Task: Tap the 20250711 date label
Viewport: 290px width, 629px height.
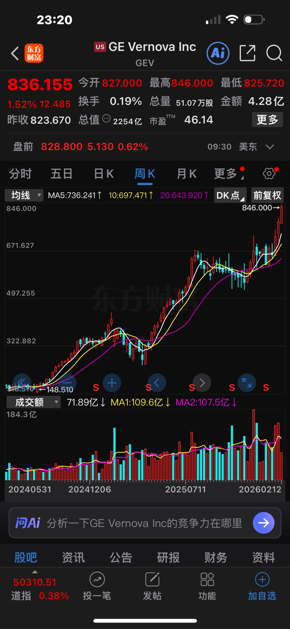Action: pos(186,489)
